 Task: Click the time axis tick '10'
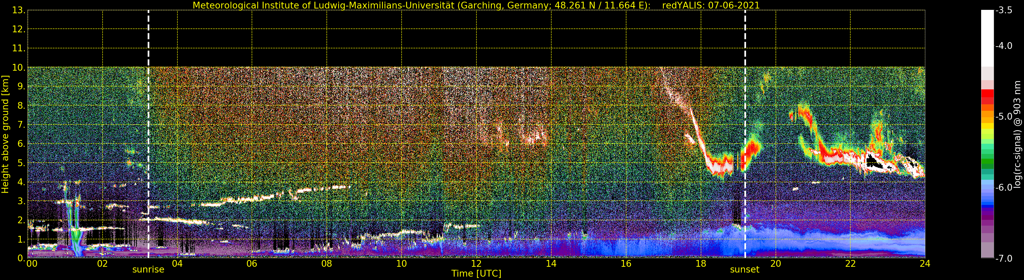pyautogui.click(x=401, y=264)
